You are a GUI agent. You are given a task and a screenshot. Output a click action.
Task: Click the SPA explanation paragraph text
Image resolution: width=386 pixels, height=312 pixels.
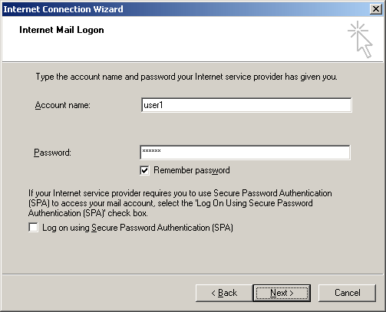pyautogui.click(x=180, y=203)
